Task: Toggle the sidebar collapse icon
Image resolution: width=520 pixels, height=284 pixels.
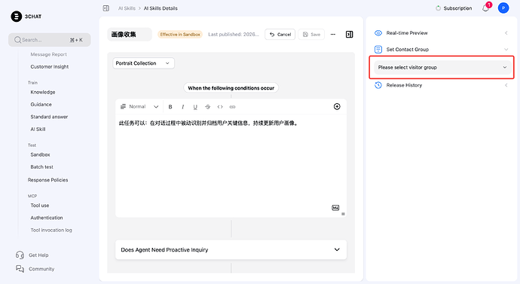Action: [106, 8]
